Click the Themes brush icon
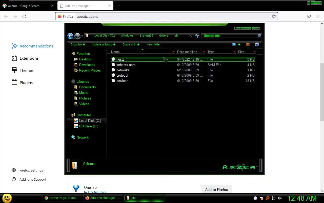This screenshot has height=203, width=324. point(14,70)
